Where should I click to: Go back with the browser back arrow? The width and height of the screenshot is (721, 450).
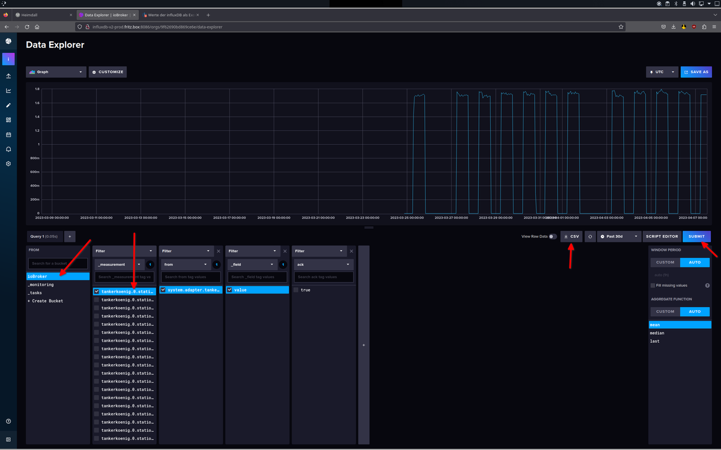pos(7,26)
